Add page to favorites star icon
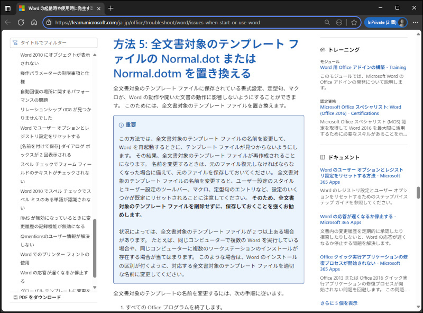423x313 pixels. [x=354, y=22]
